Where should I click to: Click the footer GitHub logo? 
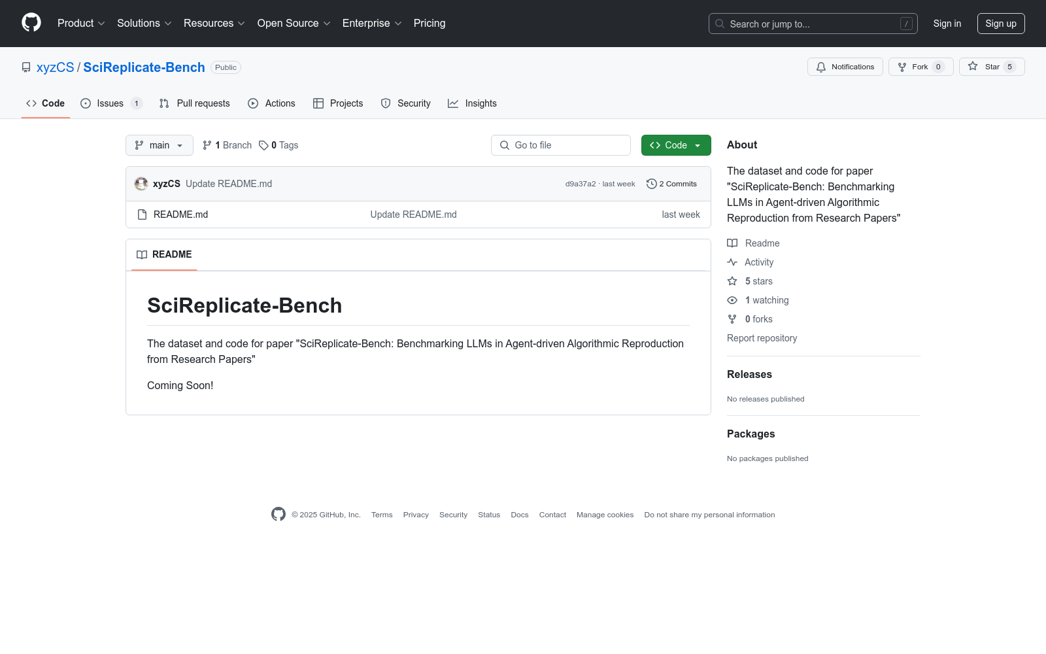[278, 514]
